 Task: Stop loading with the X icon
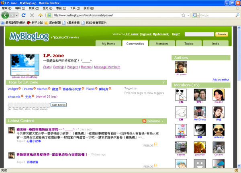(32, 15)
